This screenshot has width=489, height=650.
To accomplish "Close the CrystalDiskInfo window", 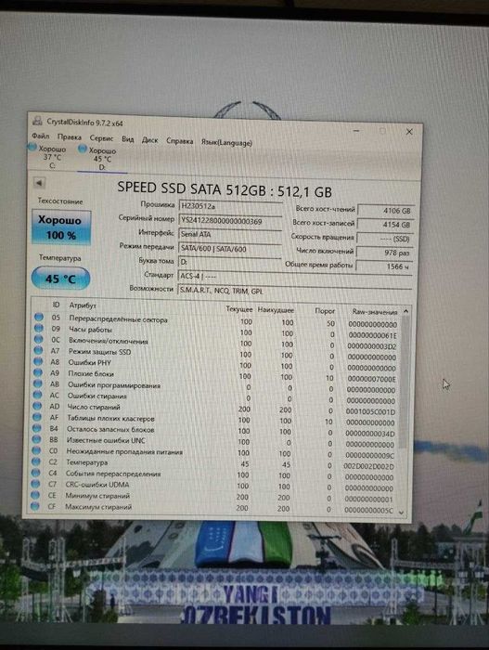I will pyautogui.click(x=409, y=132).
